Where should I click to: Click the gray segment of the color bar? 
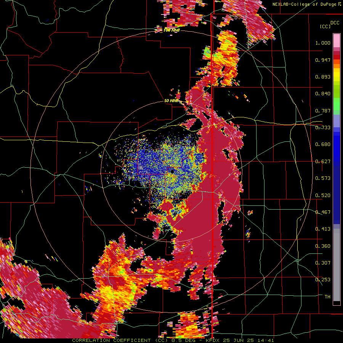(x=337, y=266)
